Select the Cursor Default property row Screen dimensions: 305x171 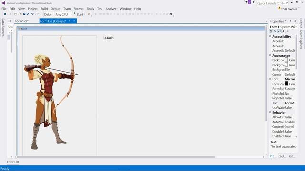coord(284,75)
